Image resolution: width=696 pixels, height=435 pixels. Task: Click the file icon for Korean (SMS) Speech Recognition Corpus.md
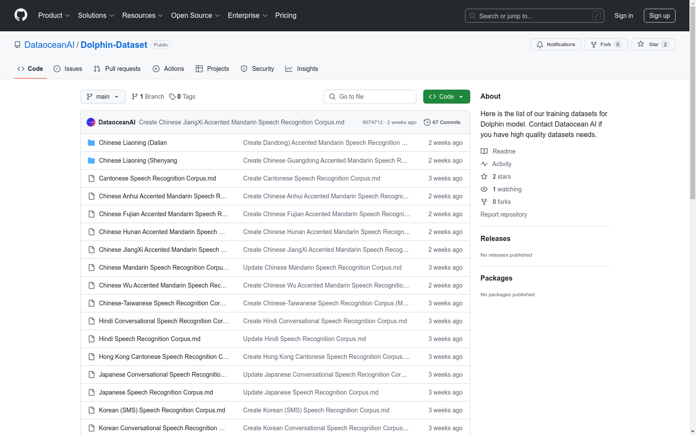(91, 410)
